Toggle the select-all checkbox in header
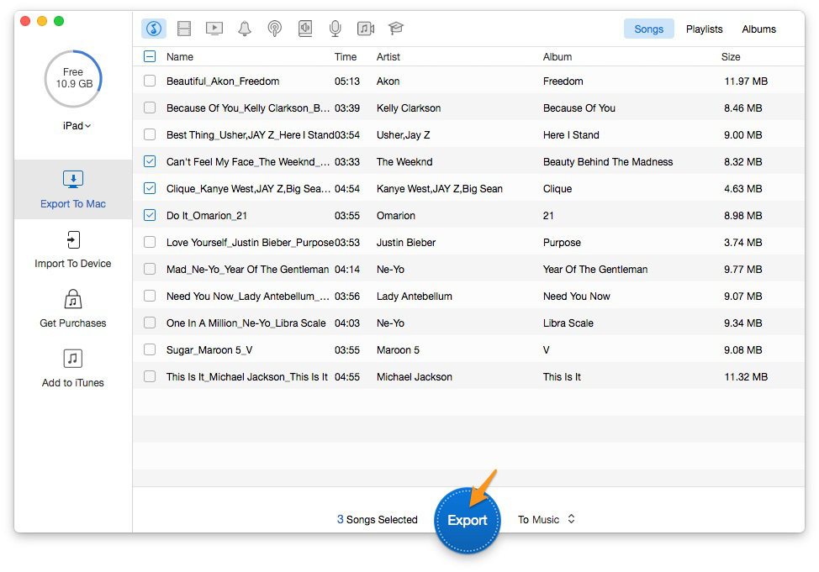The image size is (819, 572). [150, 56]
